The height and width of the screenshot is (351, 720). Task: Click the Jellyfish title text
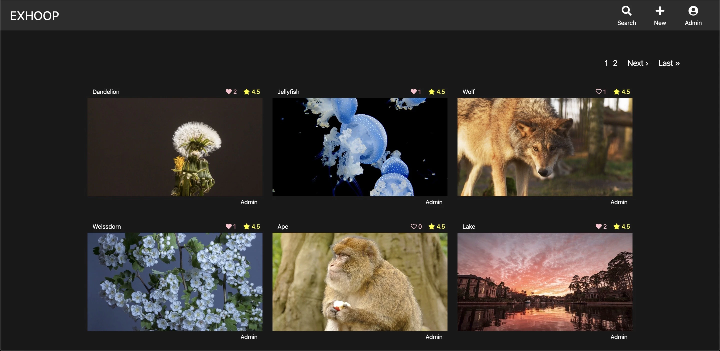pyautogui.click(x=288, y=92)
